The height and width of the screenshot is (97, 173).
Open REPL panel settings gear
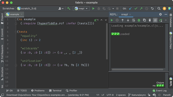(x=160, y=14)
